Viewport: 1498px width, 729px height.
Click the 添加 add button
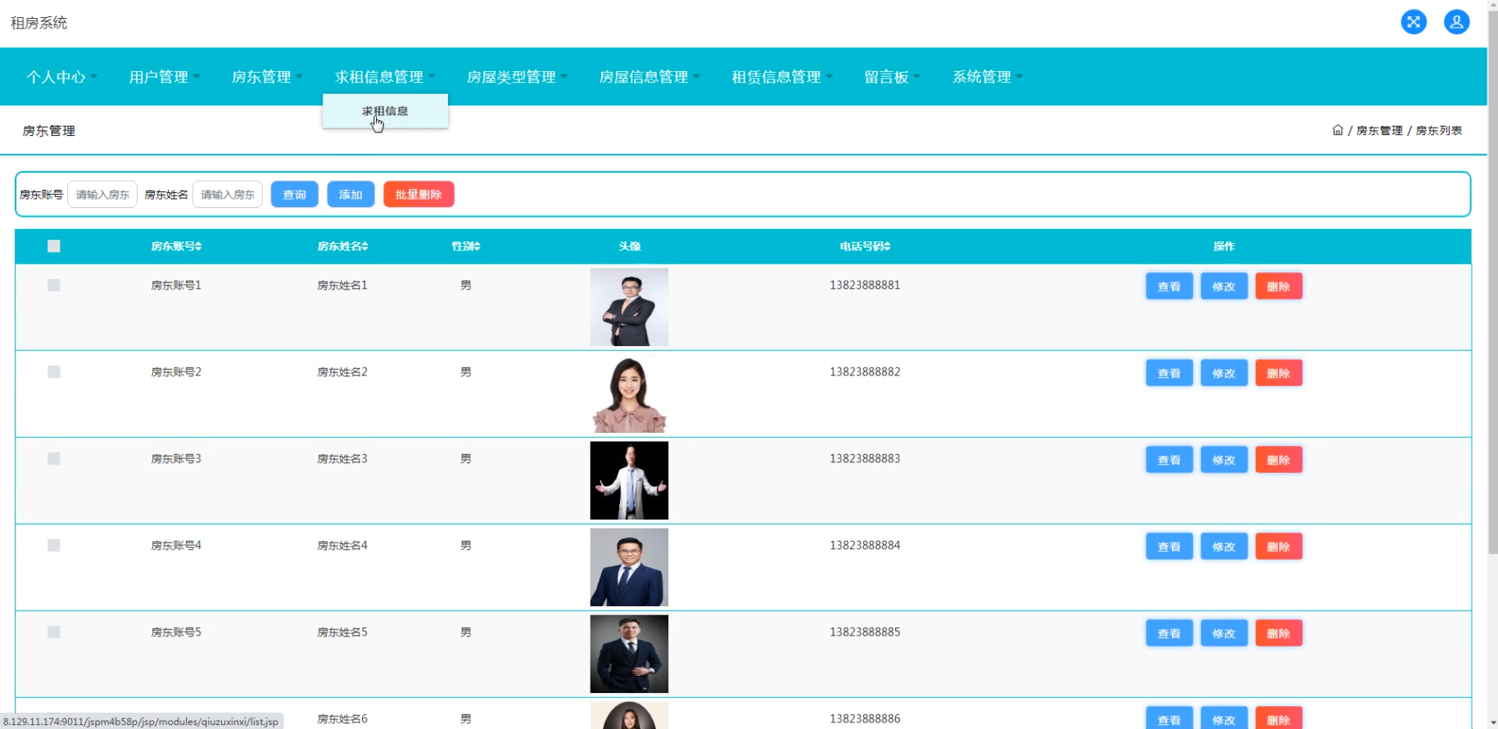coord(351,195)
